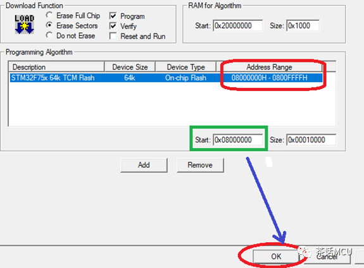Edit the Programming Algorithm Size field 0x00010000

point(311,140)
